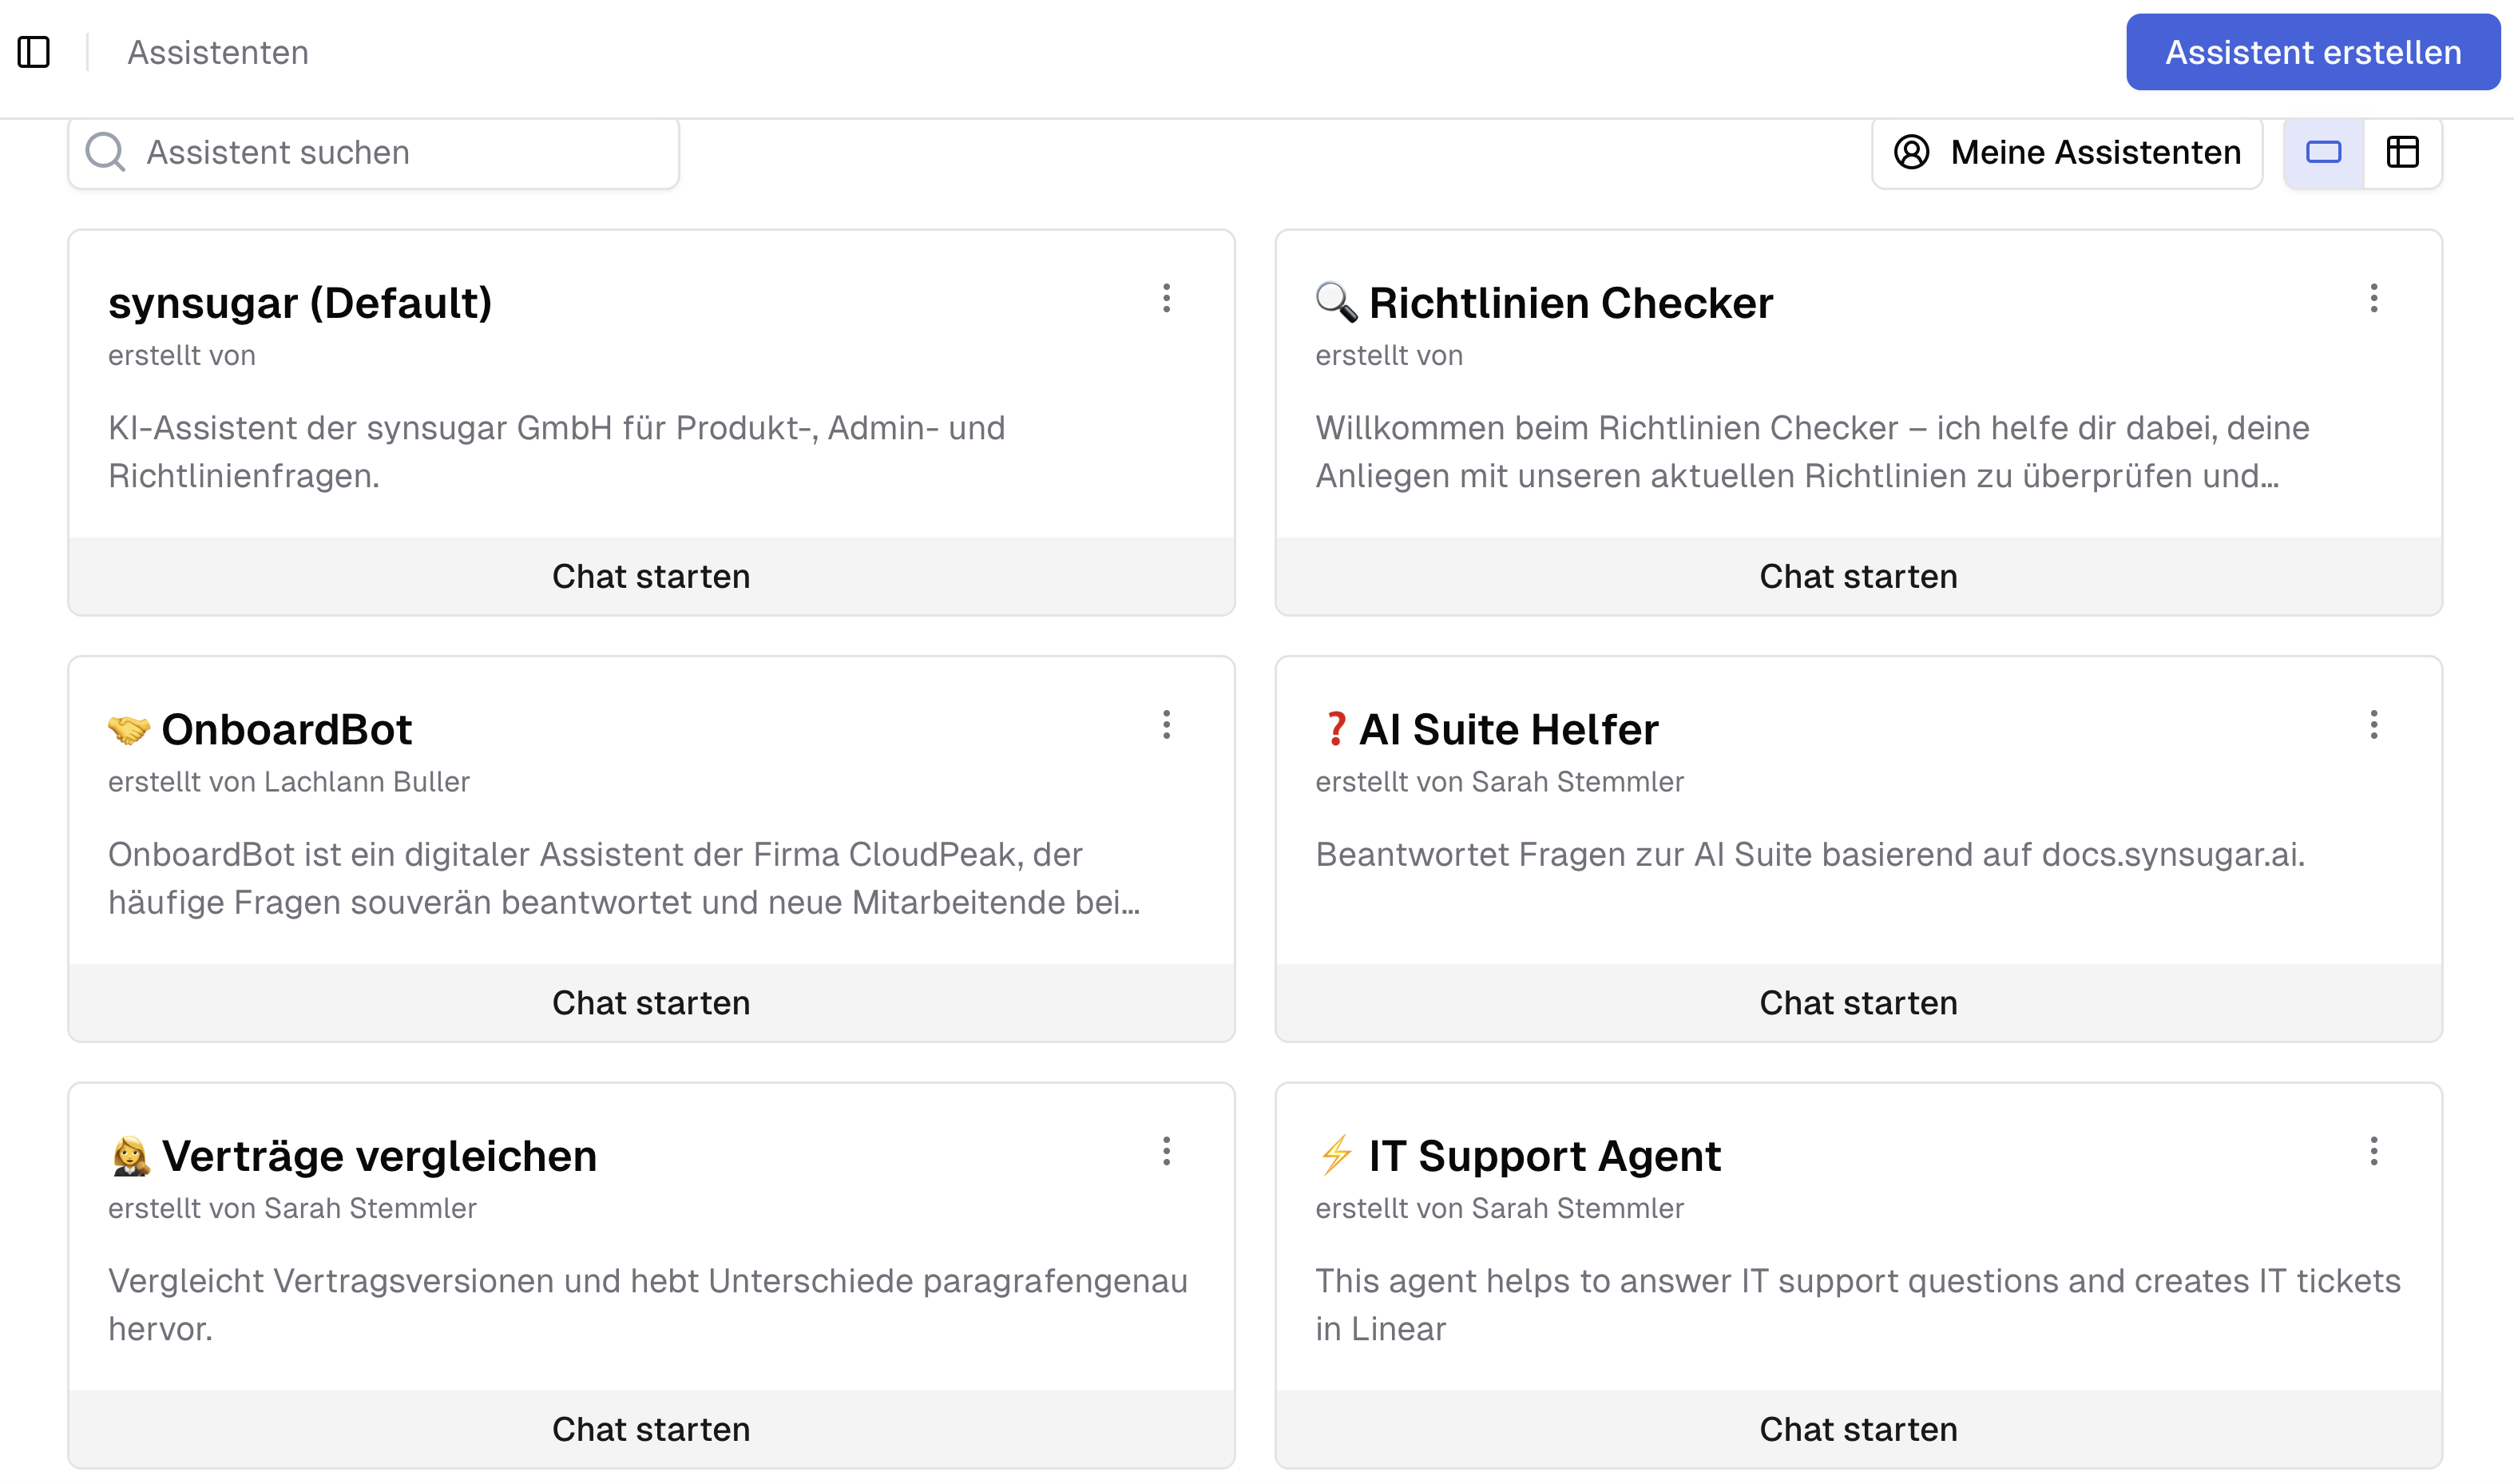The height and width of the screenshot is (1484, 2514).
Task: Switch to table view icon
Action: click(2403, 152)
